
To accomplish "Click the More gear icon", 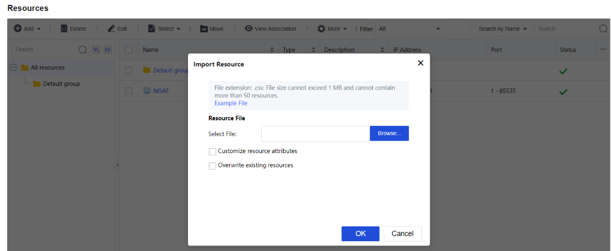I will 321,29.
